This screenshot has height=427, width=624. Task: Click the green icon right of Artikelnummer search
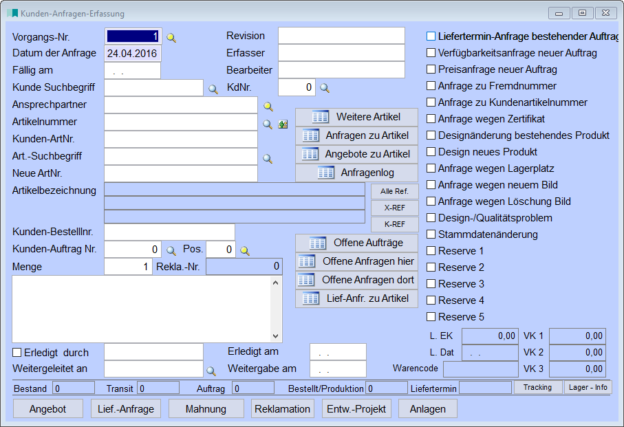(283, 124)
